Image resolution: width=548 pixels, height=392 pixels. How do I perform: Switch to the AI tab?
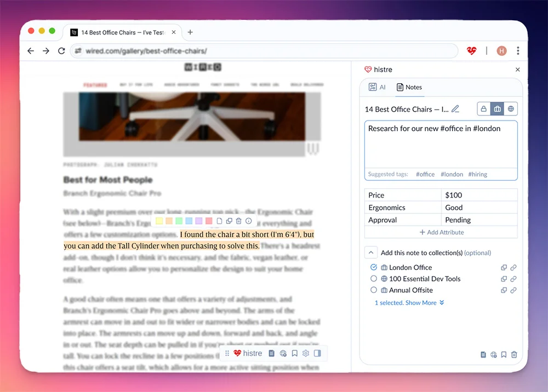[x=377, y=87]
